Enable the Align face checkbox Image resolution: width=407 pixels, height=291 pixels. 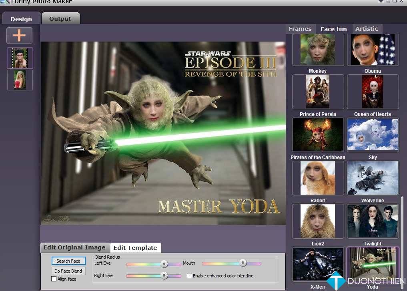point(54,279)
